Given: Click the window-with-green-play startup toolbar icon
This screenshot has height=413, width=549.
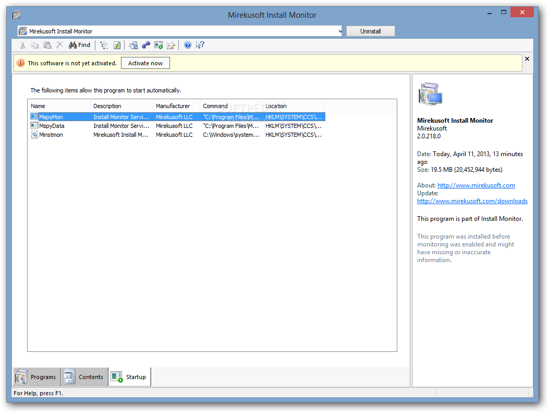Looking at the screenshot, I should tap(158, 45).
